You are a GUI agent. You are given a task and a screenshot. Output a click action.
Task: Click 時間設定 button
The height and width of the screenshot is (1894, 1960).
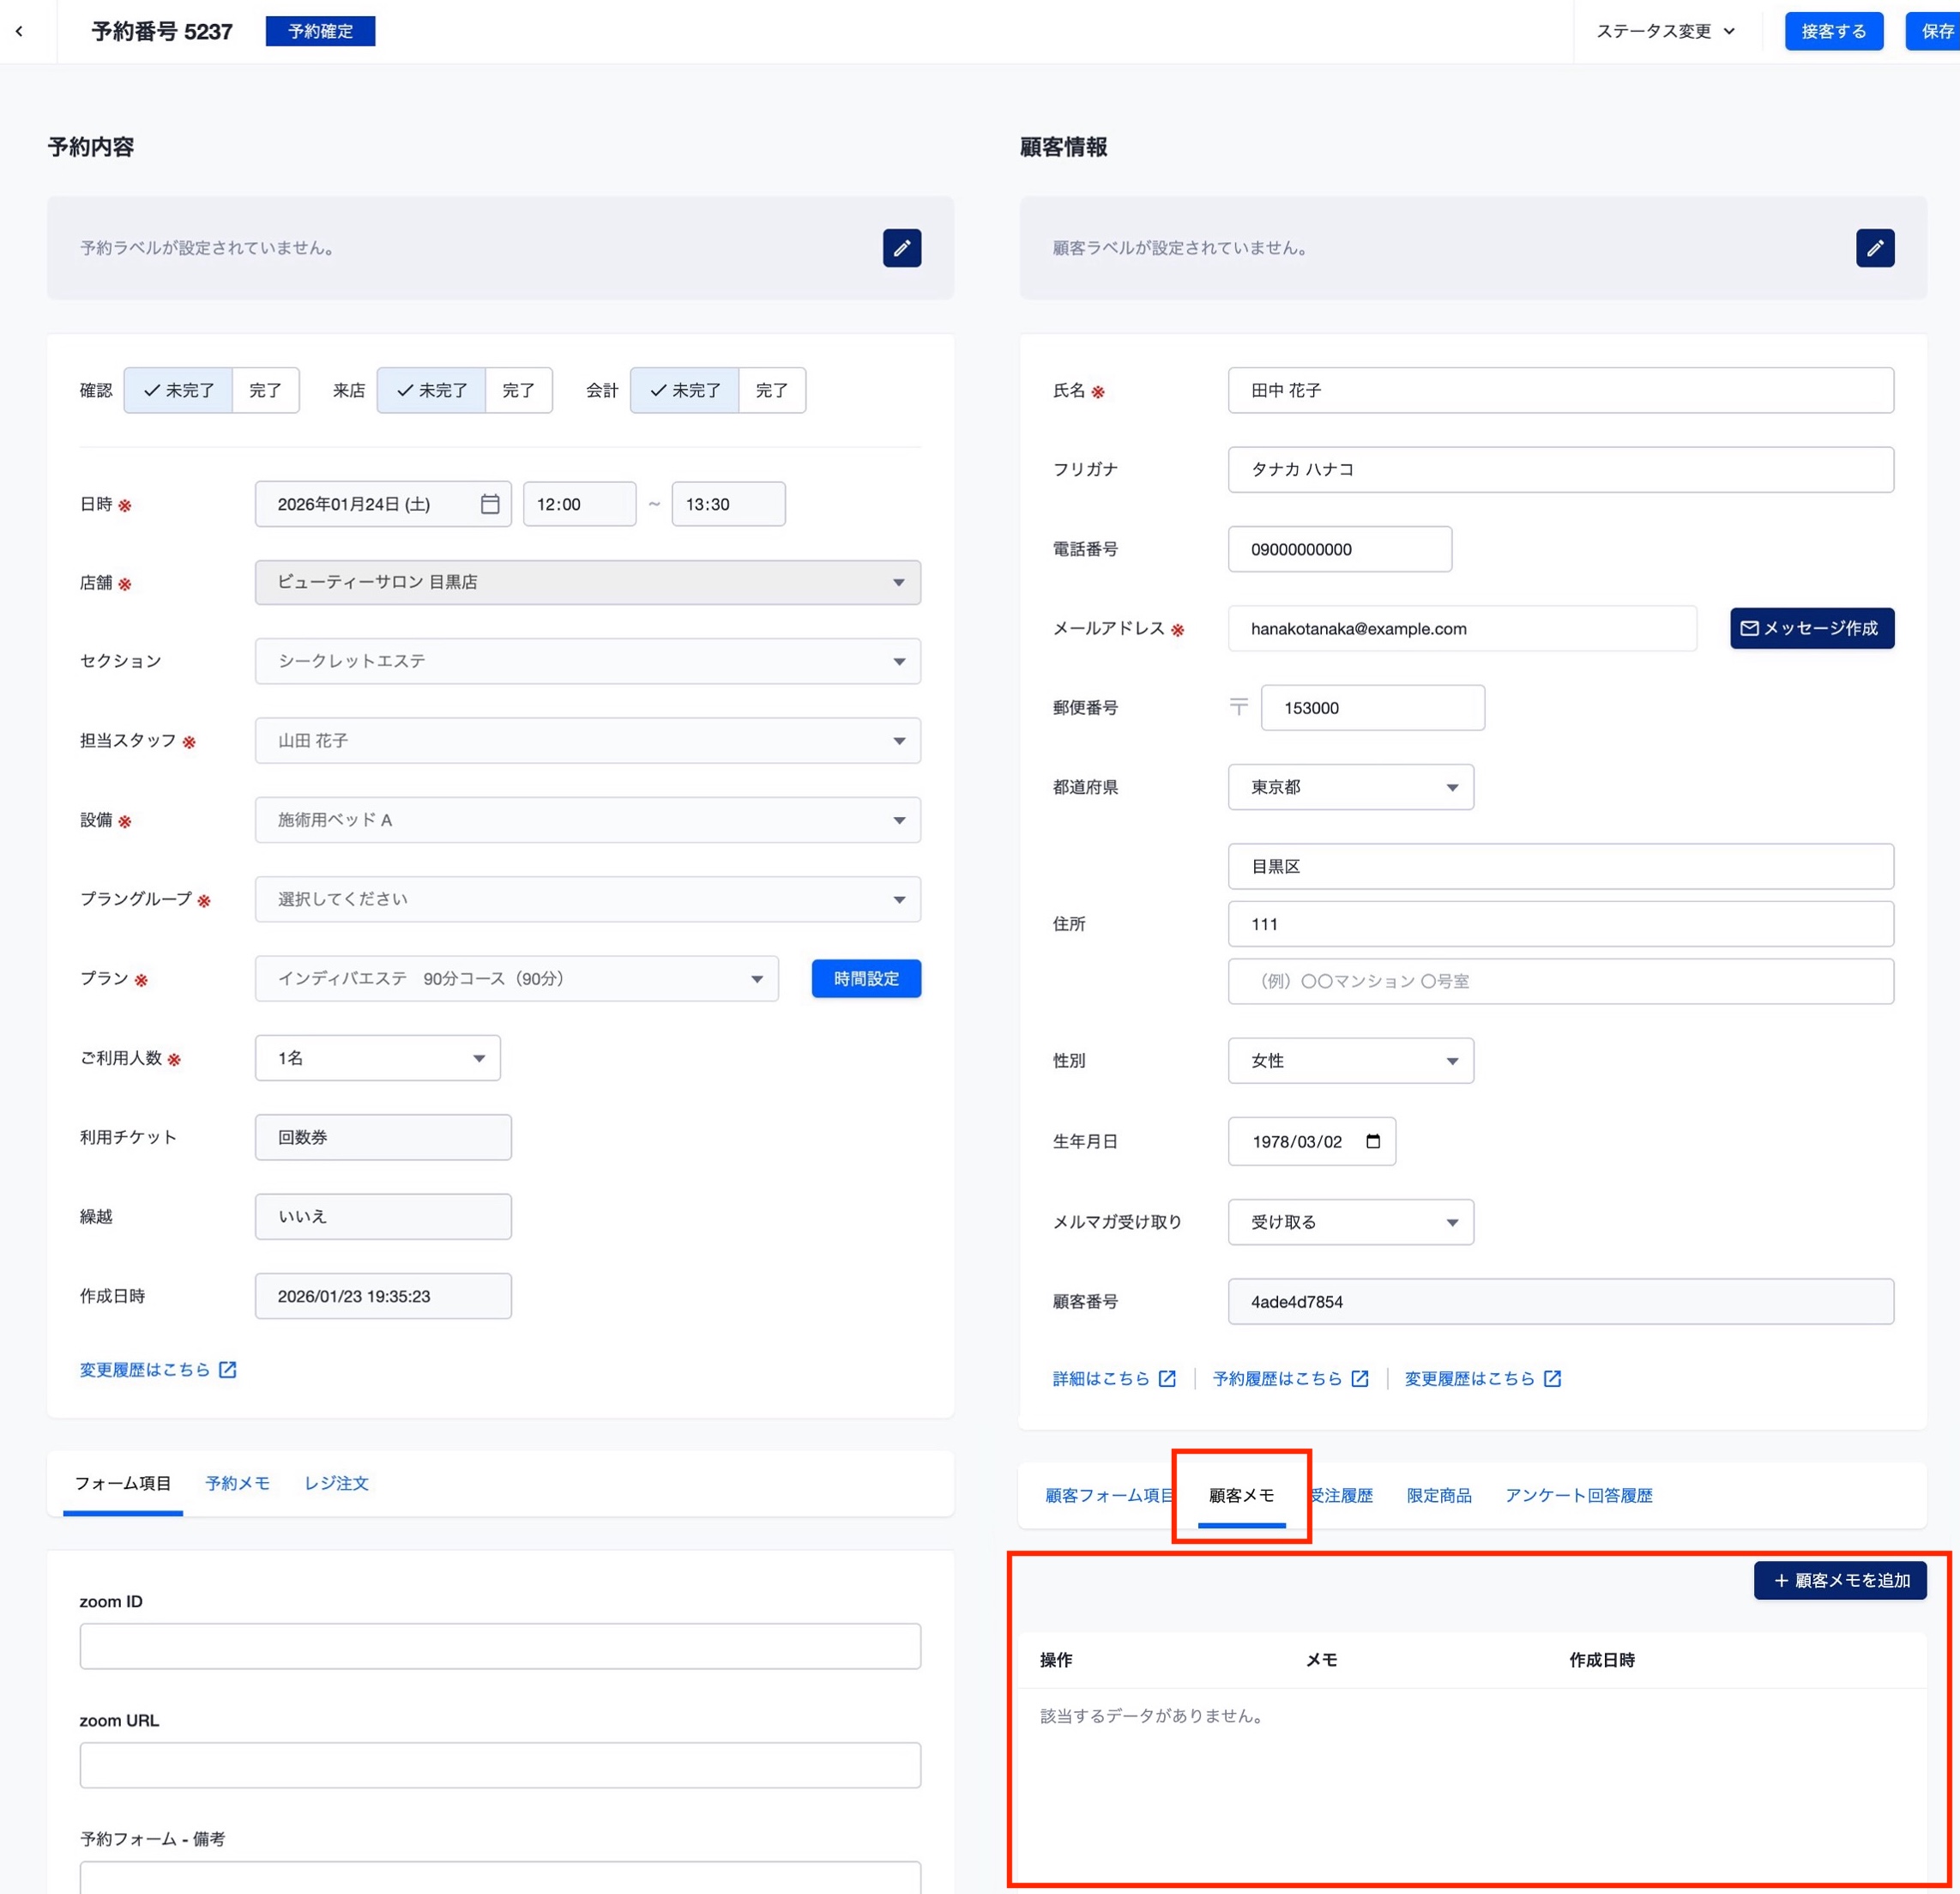(866, 978)
